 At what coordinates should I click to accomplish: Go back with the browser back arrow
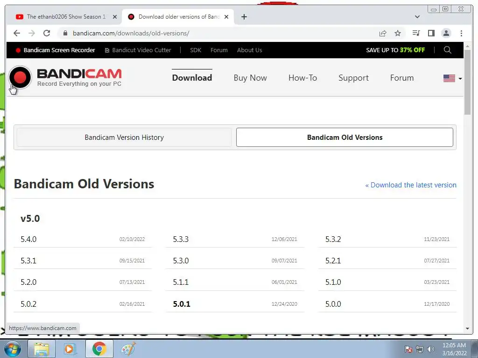(x=17, y=33)
